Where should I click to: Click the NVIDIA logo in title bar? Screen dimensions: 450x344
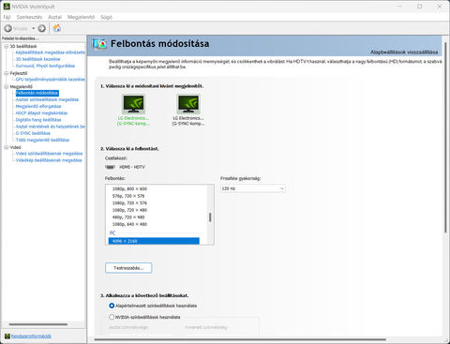[7, 7]
